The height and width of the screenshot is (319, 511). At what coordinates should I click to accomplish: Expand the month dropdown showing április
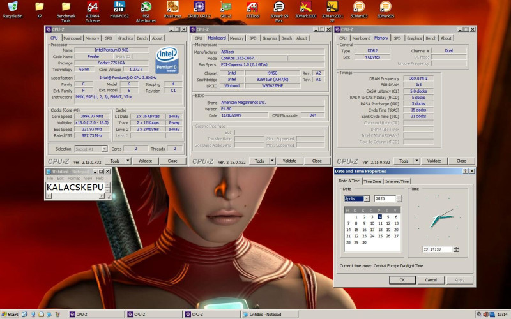[x=367, y=198]
